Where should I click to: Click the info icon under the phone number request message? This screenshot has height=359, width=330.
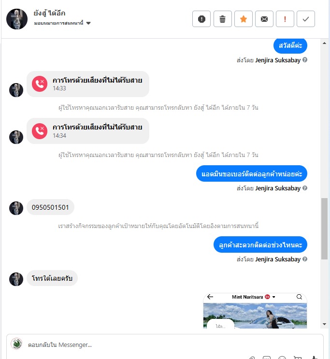(305, 188)
